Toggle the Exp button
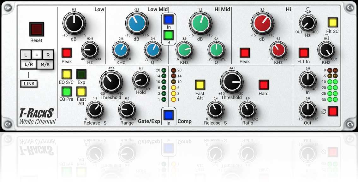This screenshot has width=358, height=183. (x=81, y=74)
